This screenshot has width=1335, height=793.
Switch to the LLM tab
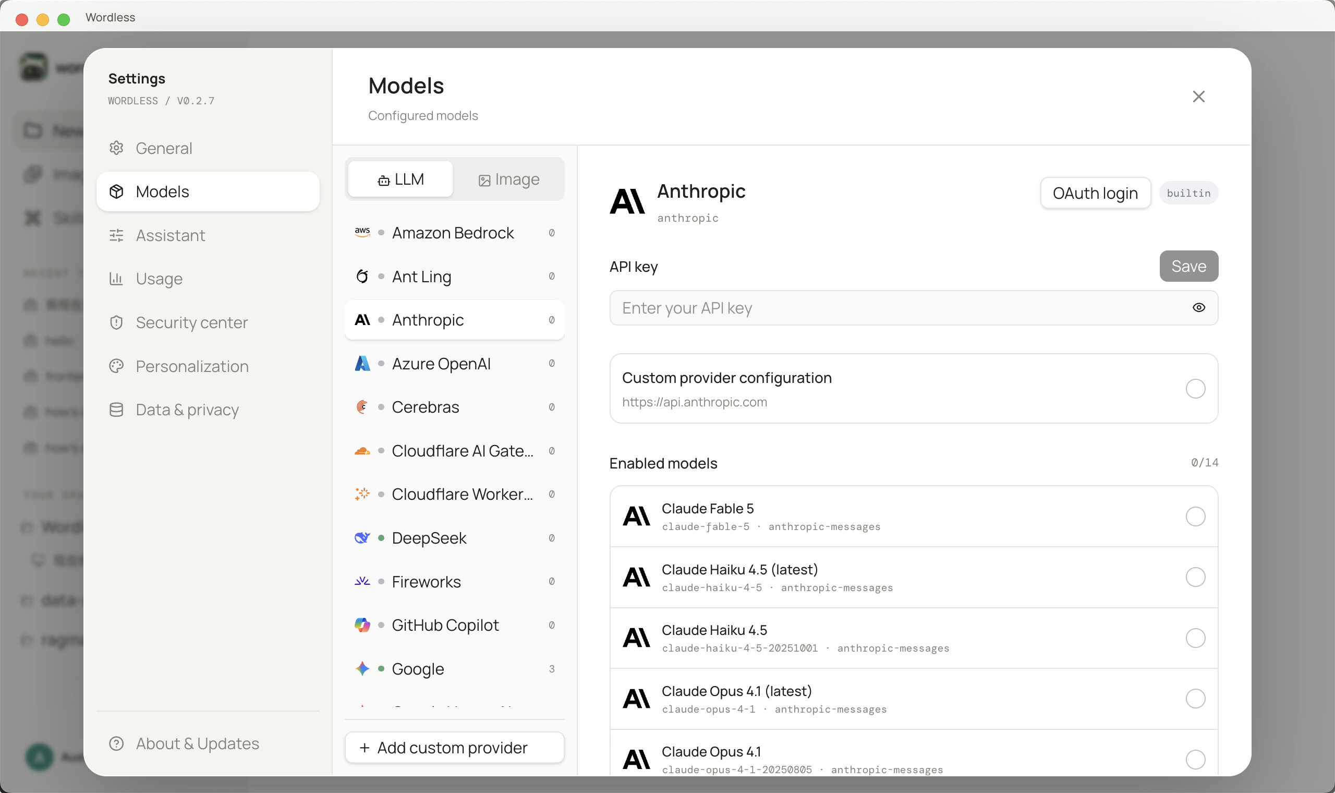click(400, 179)
